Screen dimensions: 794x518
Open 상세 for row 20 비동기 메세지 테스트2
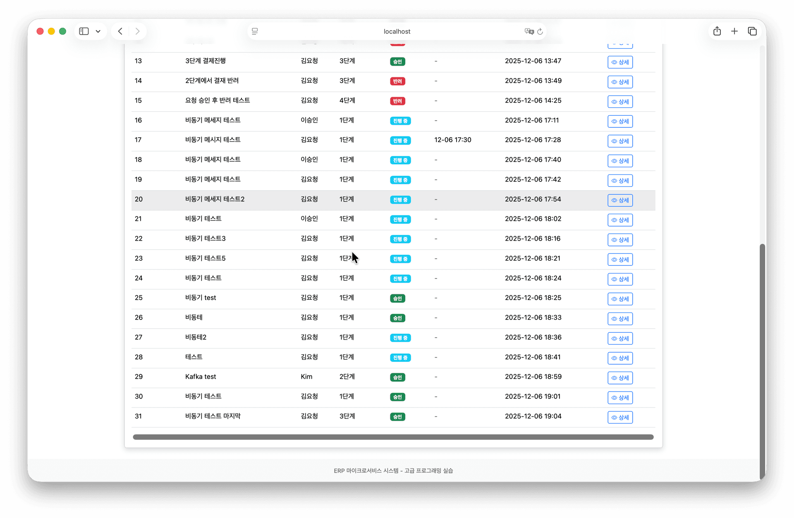[620, 200]
